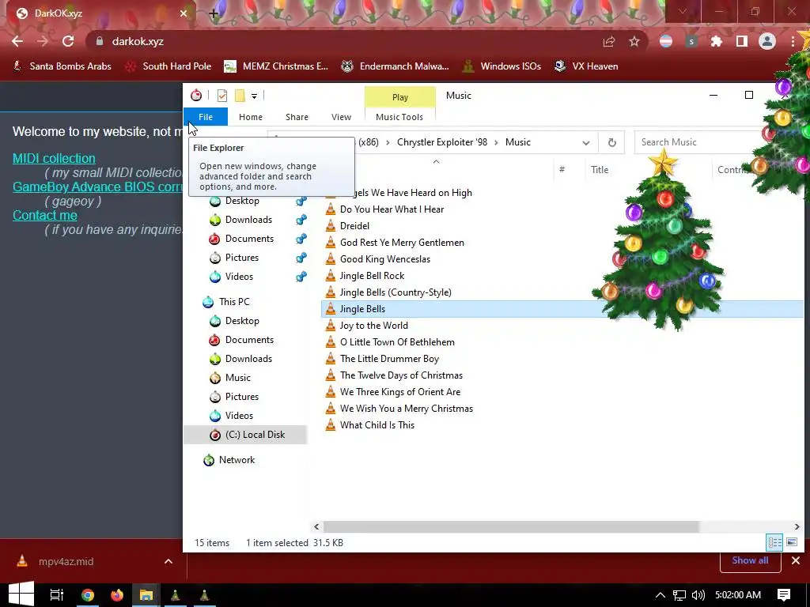Select The Little Drummer Boy file

(389, 359)
